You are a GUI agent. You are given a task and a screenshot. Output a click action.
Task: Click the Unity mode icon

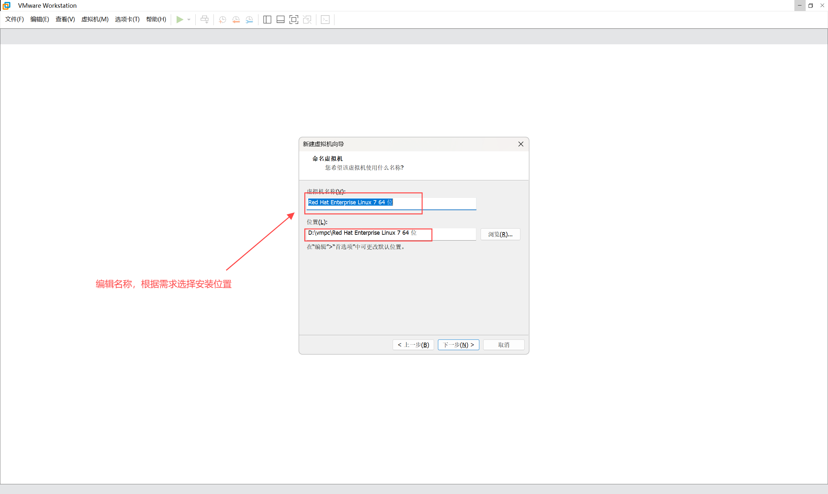(307, 20)
